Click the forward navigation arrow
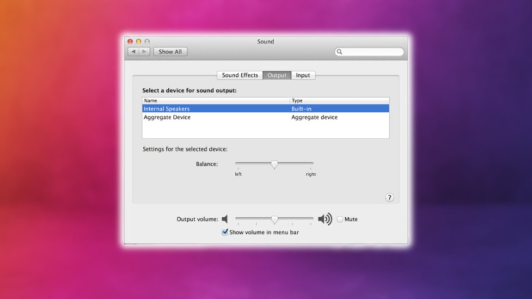 click(144, 52)
